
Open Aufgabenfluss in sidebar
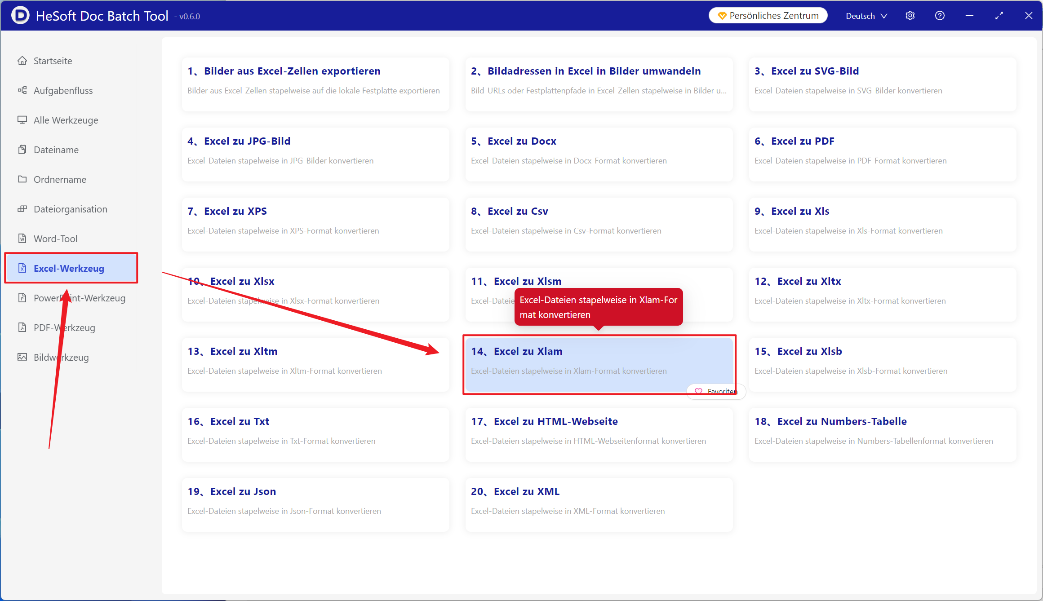[x=71, y=90]
